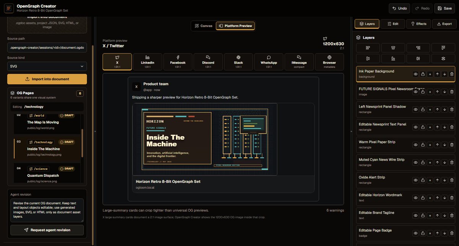Align selected layers to the top
459x246 pixels.
(x=443, y=48)
